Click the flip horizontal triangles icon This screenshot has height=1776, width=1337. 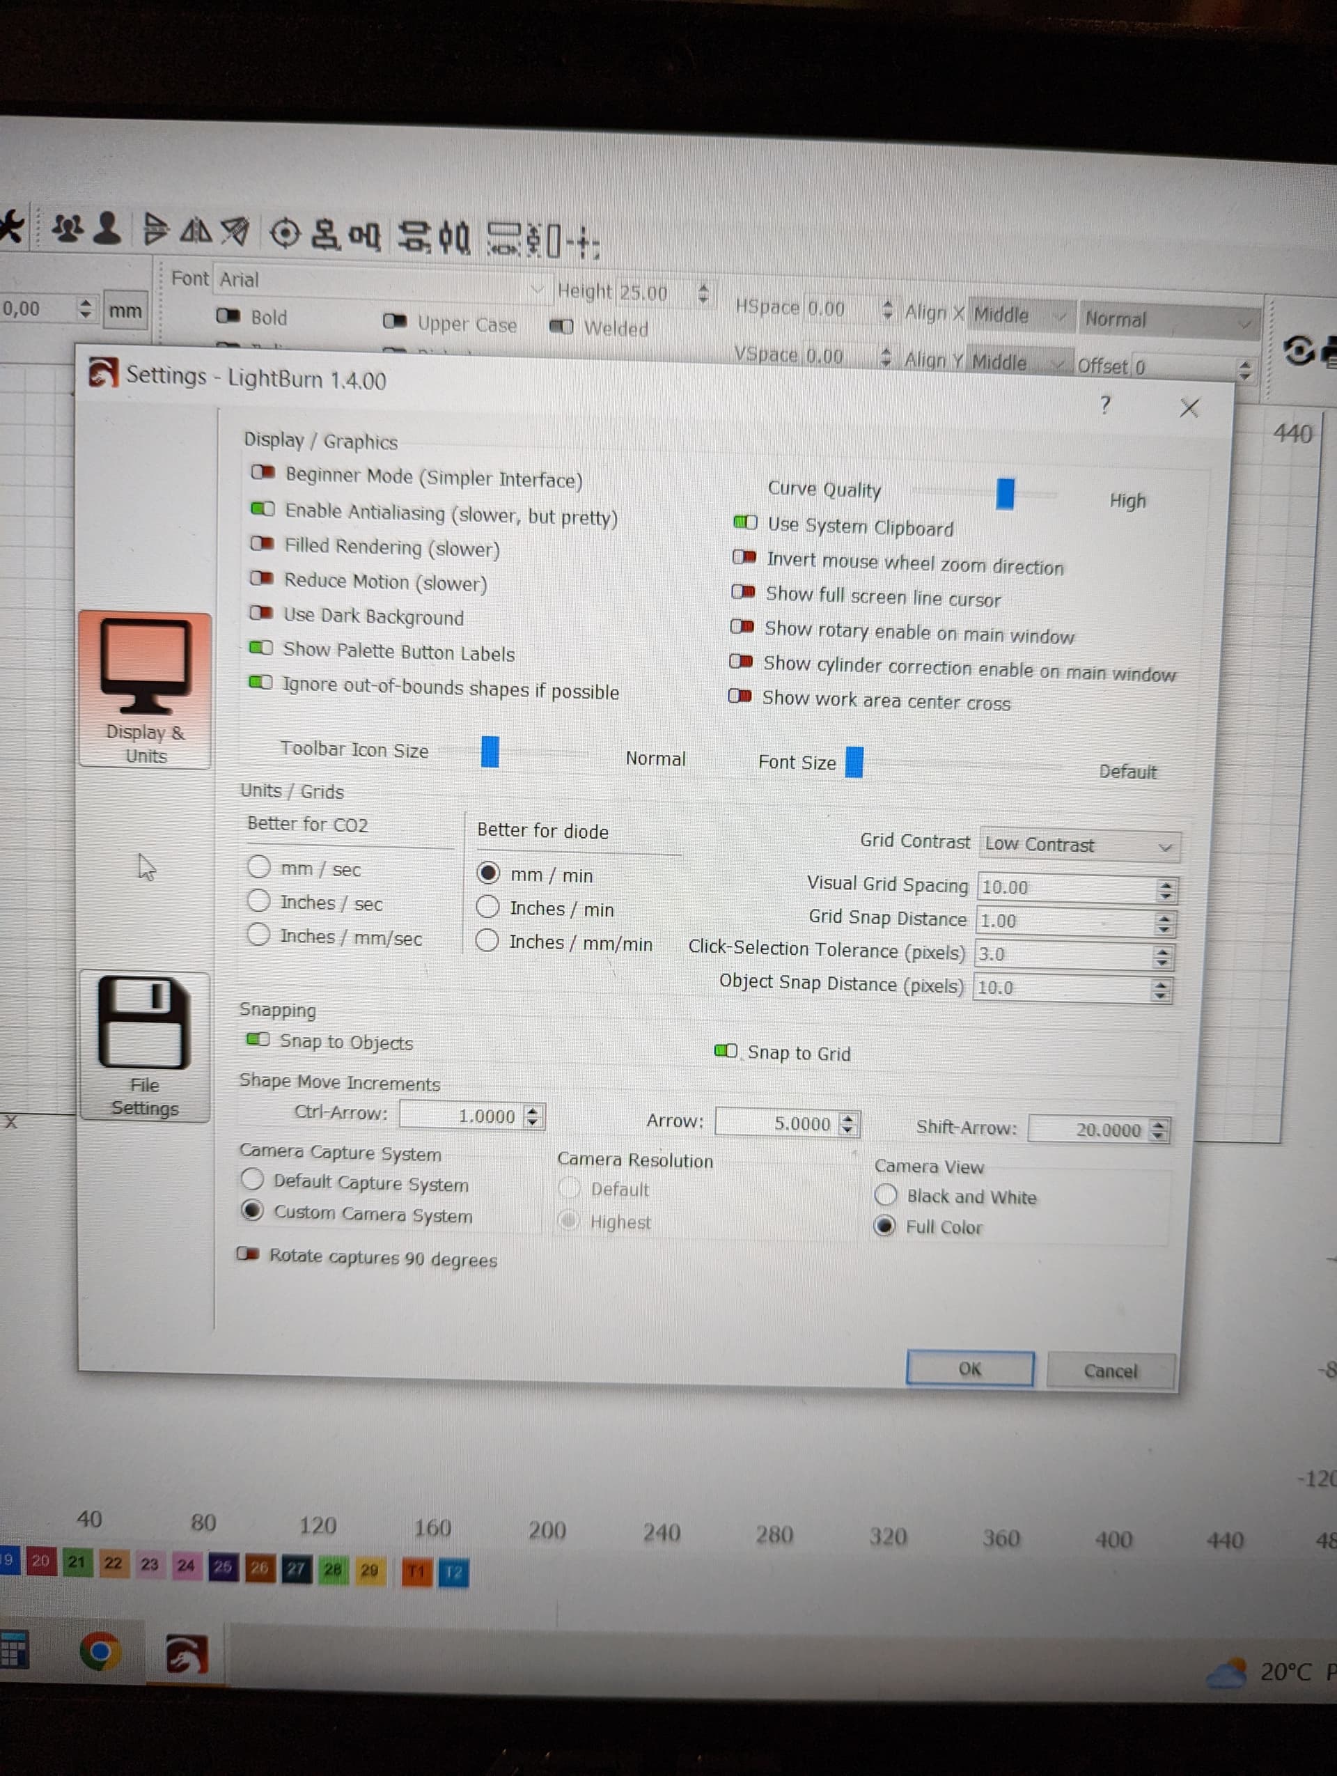195,231
